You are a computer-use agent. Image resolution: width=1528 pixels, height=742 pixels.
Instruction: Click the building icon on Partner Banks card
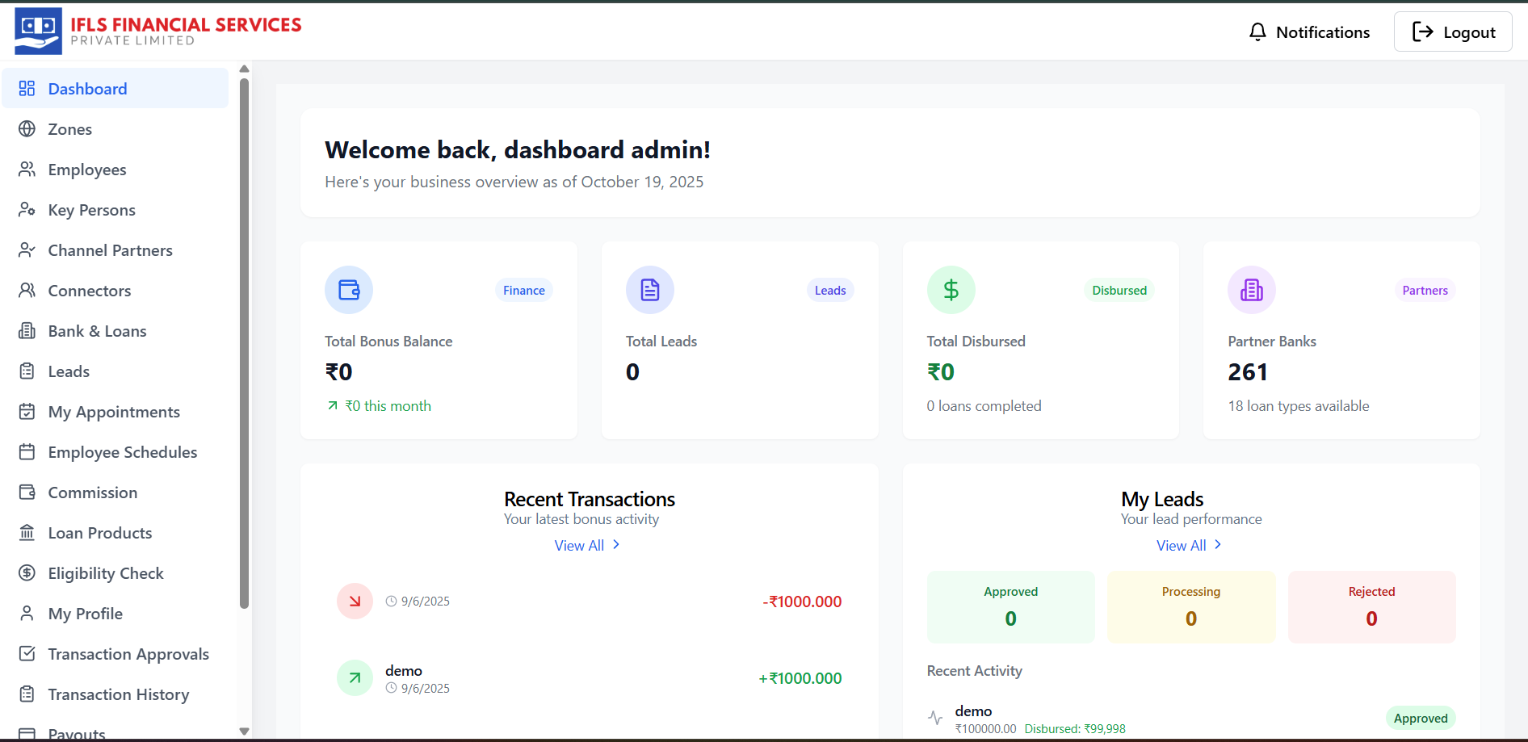pos(1251,290)
